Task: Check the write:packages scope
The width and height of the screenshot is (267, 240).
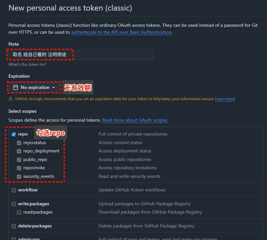Action: pos(14,204)
